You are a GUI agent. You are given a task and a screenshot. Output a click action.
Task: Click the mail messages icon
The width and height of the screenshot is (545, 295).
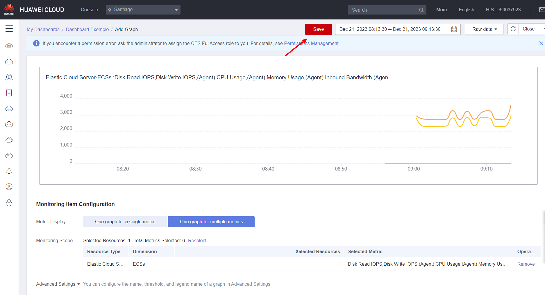[x=542, y=10]
